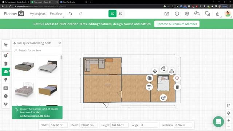Add bed to favorites heart
Viewport: 233px width, 131px height.
tap(177, 78)
